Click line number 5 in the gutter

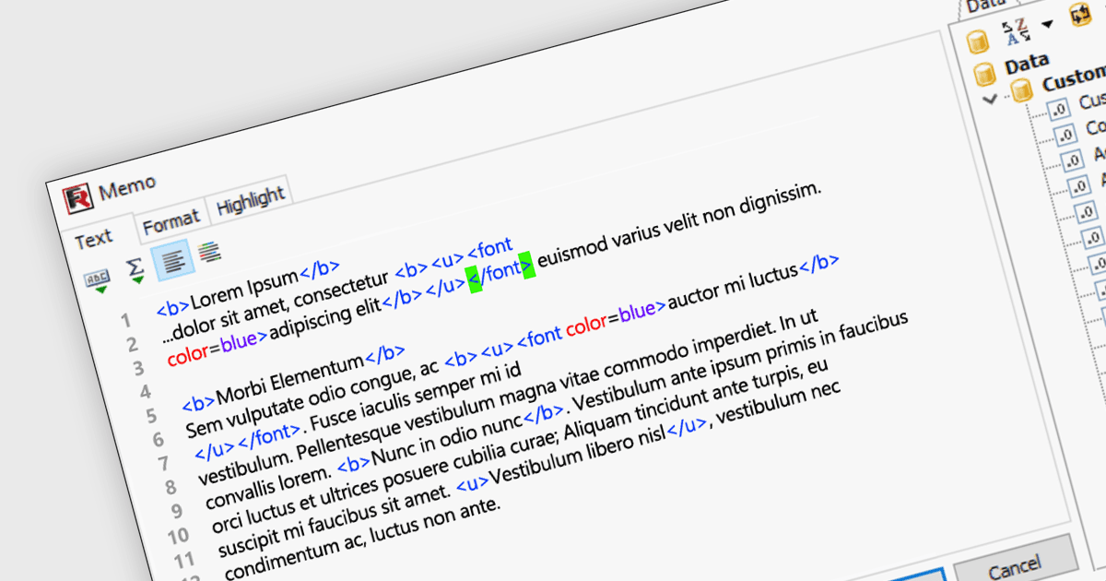click(x=150, y=414)
